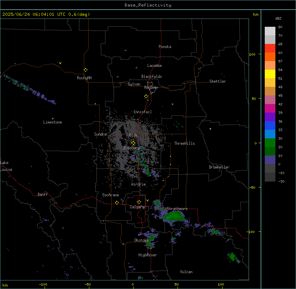The image size is (296, 289).
Task: Click the red 60-65 dBZ legend color
Action: 270,48
